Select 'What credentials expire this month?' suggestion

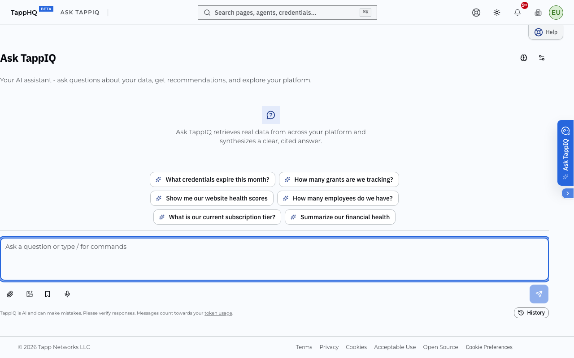point(213,179)
